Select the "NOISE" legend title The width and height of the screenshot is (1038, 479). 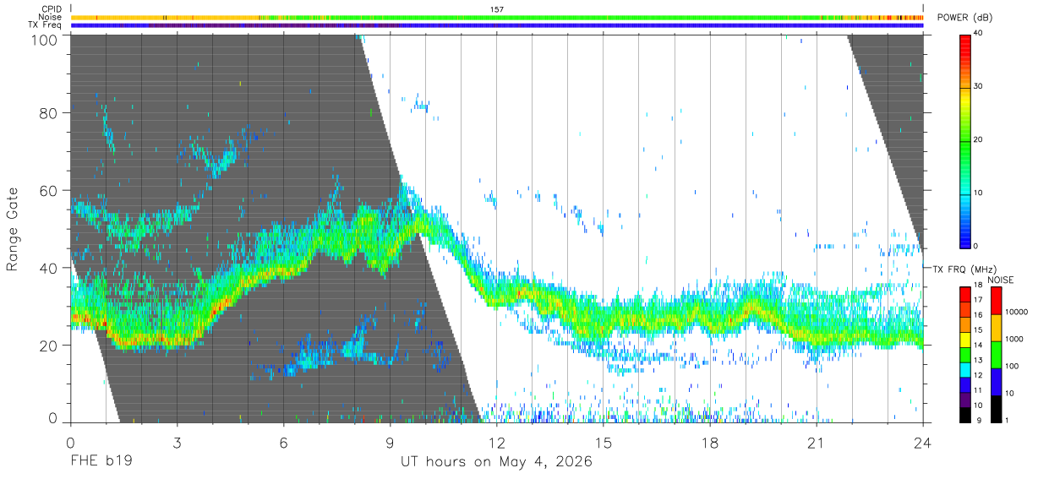point(1001,280)
